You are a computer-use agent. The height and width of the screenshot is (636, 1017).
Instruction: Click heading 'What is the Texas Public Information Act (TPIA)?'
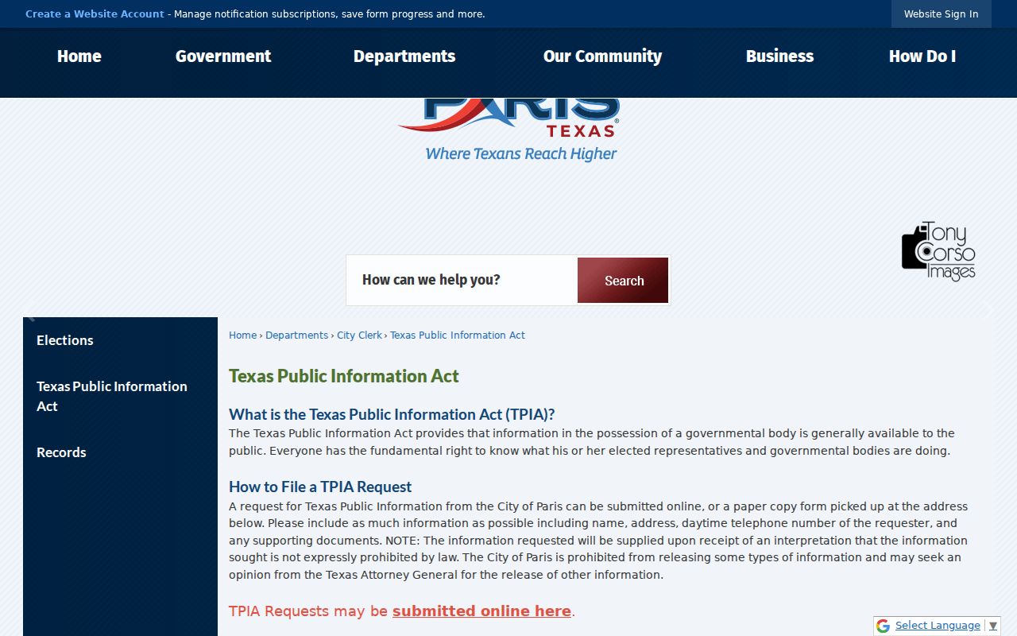click(392, 414)
